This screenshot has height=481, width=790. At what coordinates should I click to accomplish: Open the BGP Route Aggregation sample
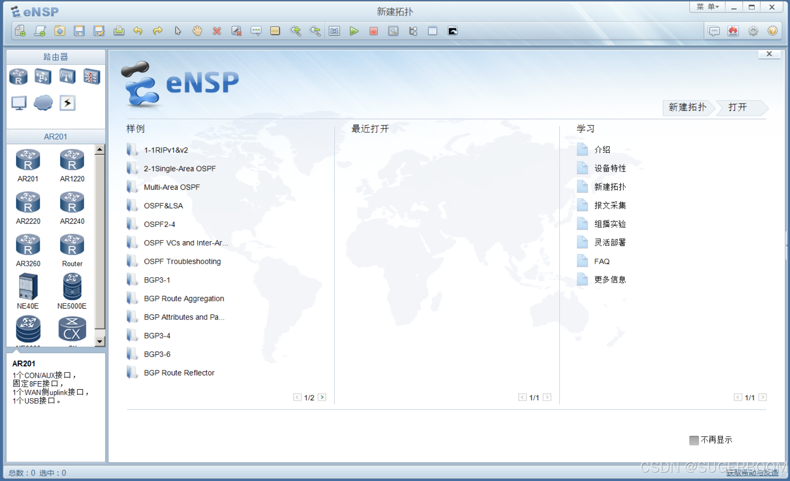(184, 299)
